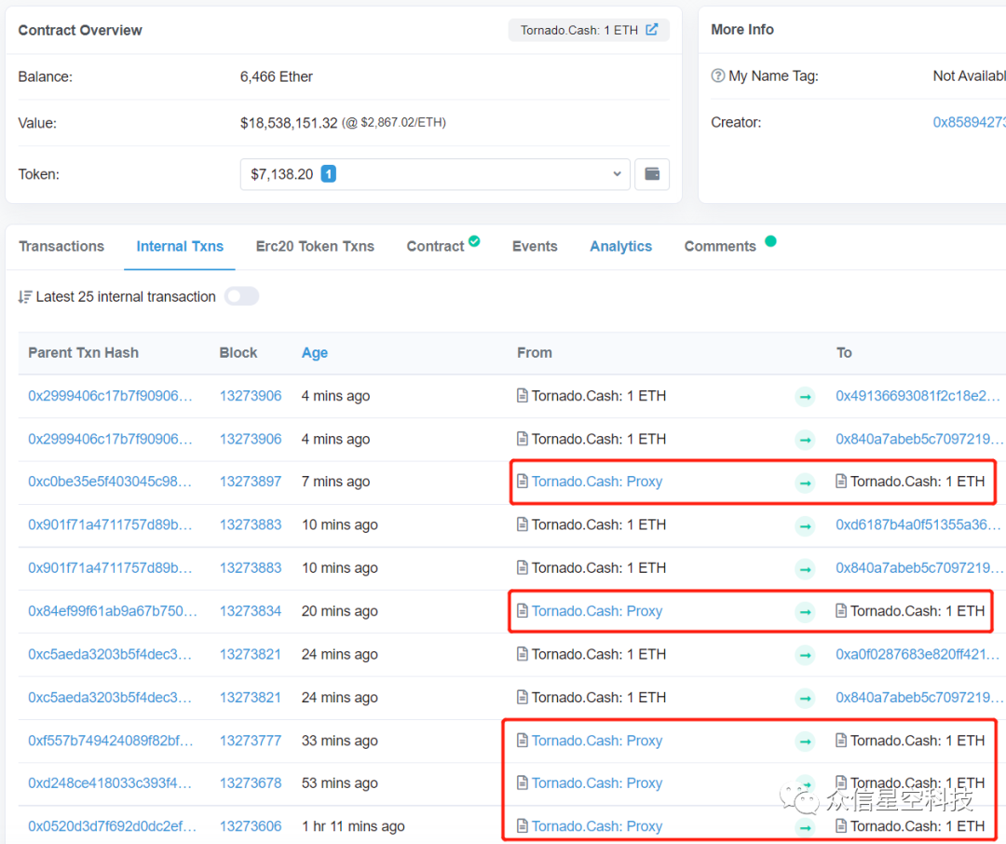Click the To column header
Image resolution: width=1006 pixels, height=844 pixels.
tap(844, 352)
